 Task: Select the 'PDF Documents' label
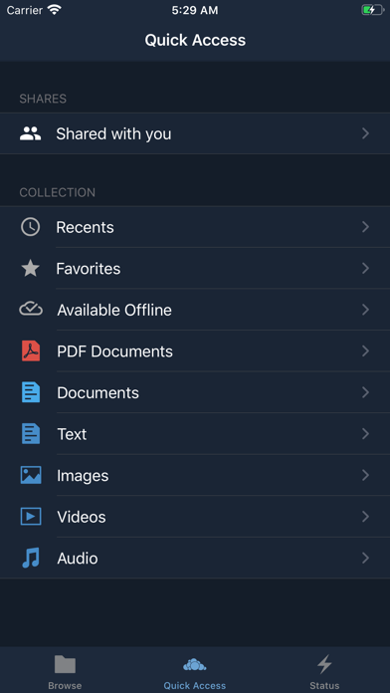coord(114,351)
